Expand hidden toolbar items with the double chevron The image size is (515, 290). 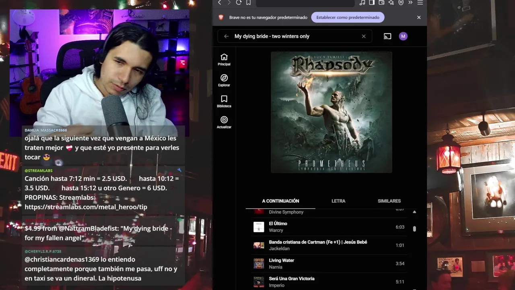tap(410, 2)
